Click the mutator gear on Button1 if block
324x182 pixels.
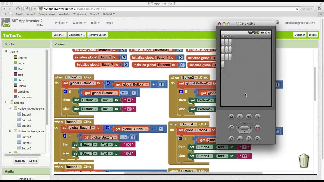[x=65, y=92]
